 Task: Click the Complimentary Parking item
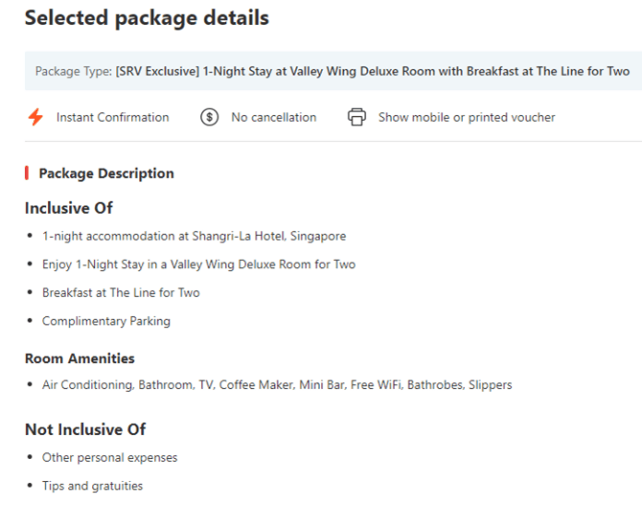tap(106, 322)
